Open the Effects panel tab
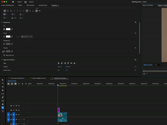 20,5
